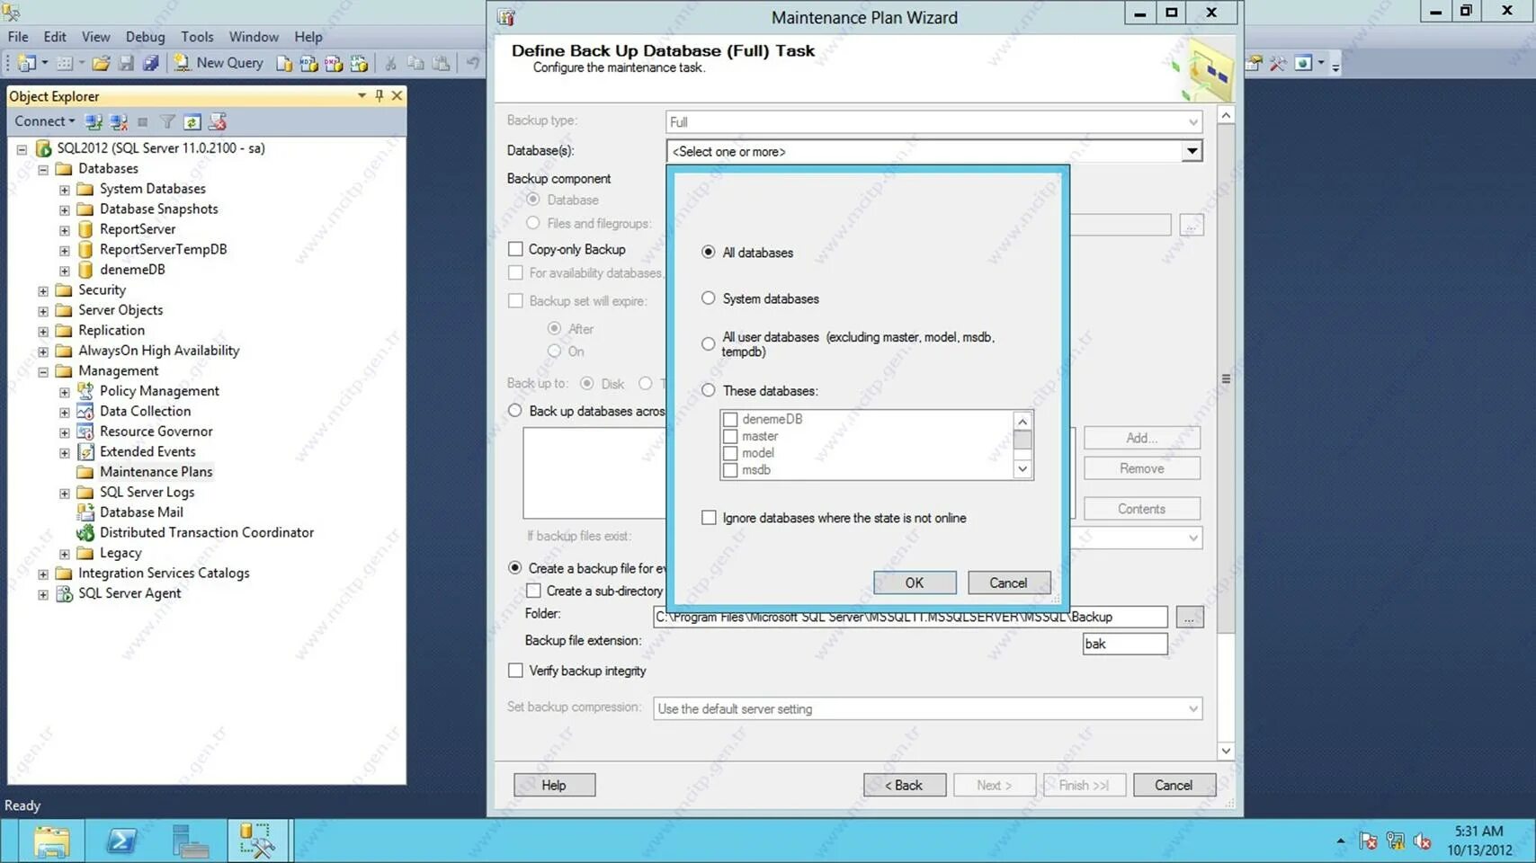
Task: Click the Database Engine Query icon
Action: coord(284,63)
